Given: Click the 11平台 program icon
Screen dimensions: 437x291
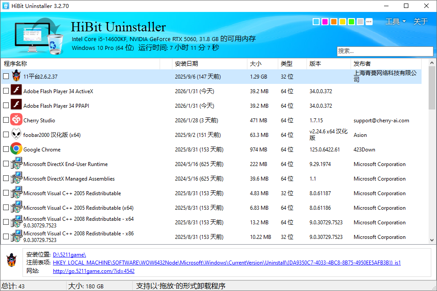Looking at the screenshot, I should [15, 76].
